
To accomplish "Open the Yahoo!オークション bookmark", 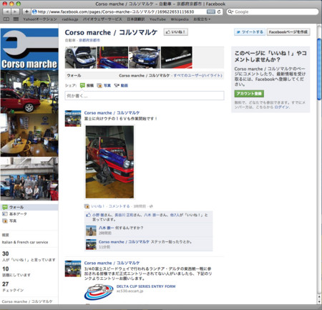I will coord(40,19).
